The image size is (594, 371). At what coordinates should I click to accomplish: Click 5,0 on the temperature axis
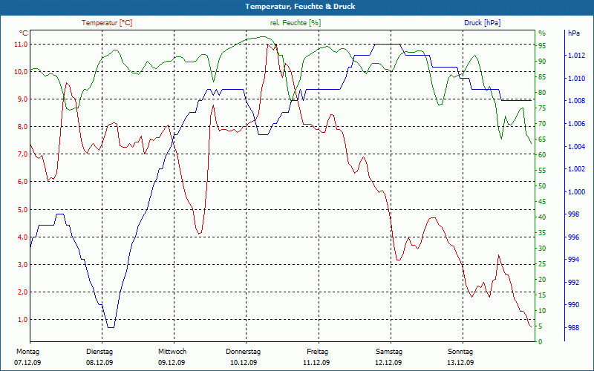[22, 209]
